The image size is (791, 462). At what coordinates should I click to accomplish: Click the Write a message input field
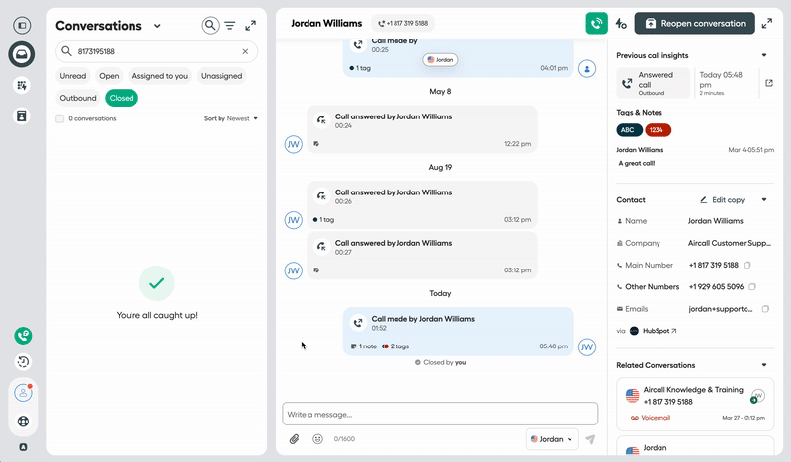point(440,414)
